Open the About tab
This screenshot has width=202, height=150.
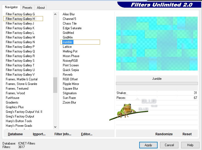[x=41, y=8]
